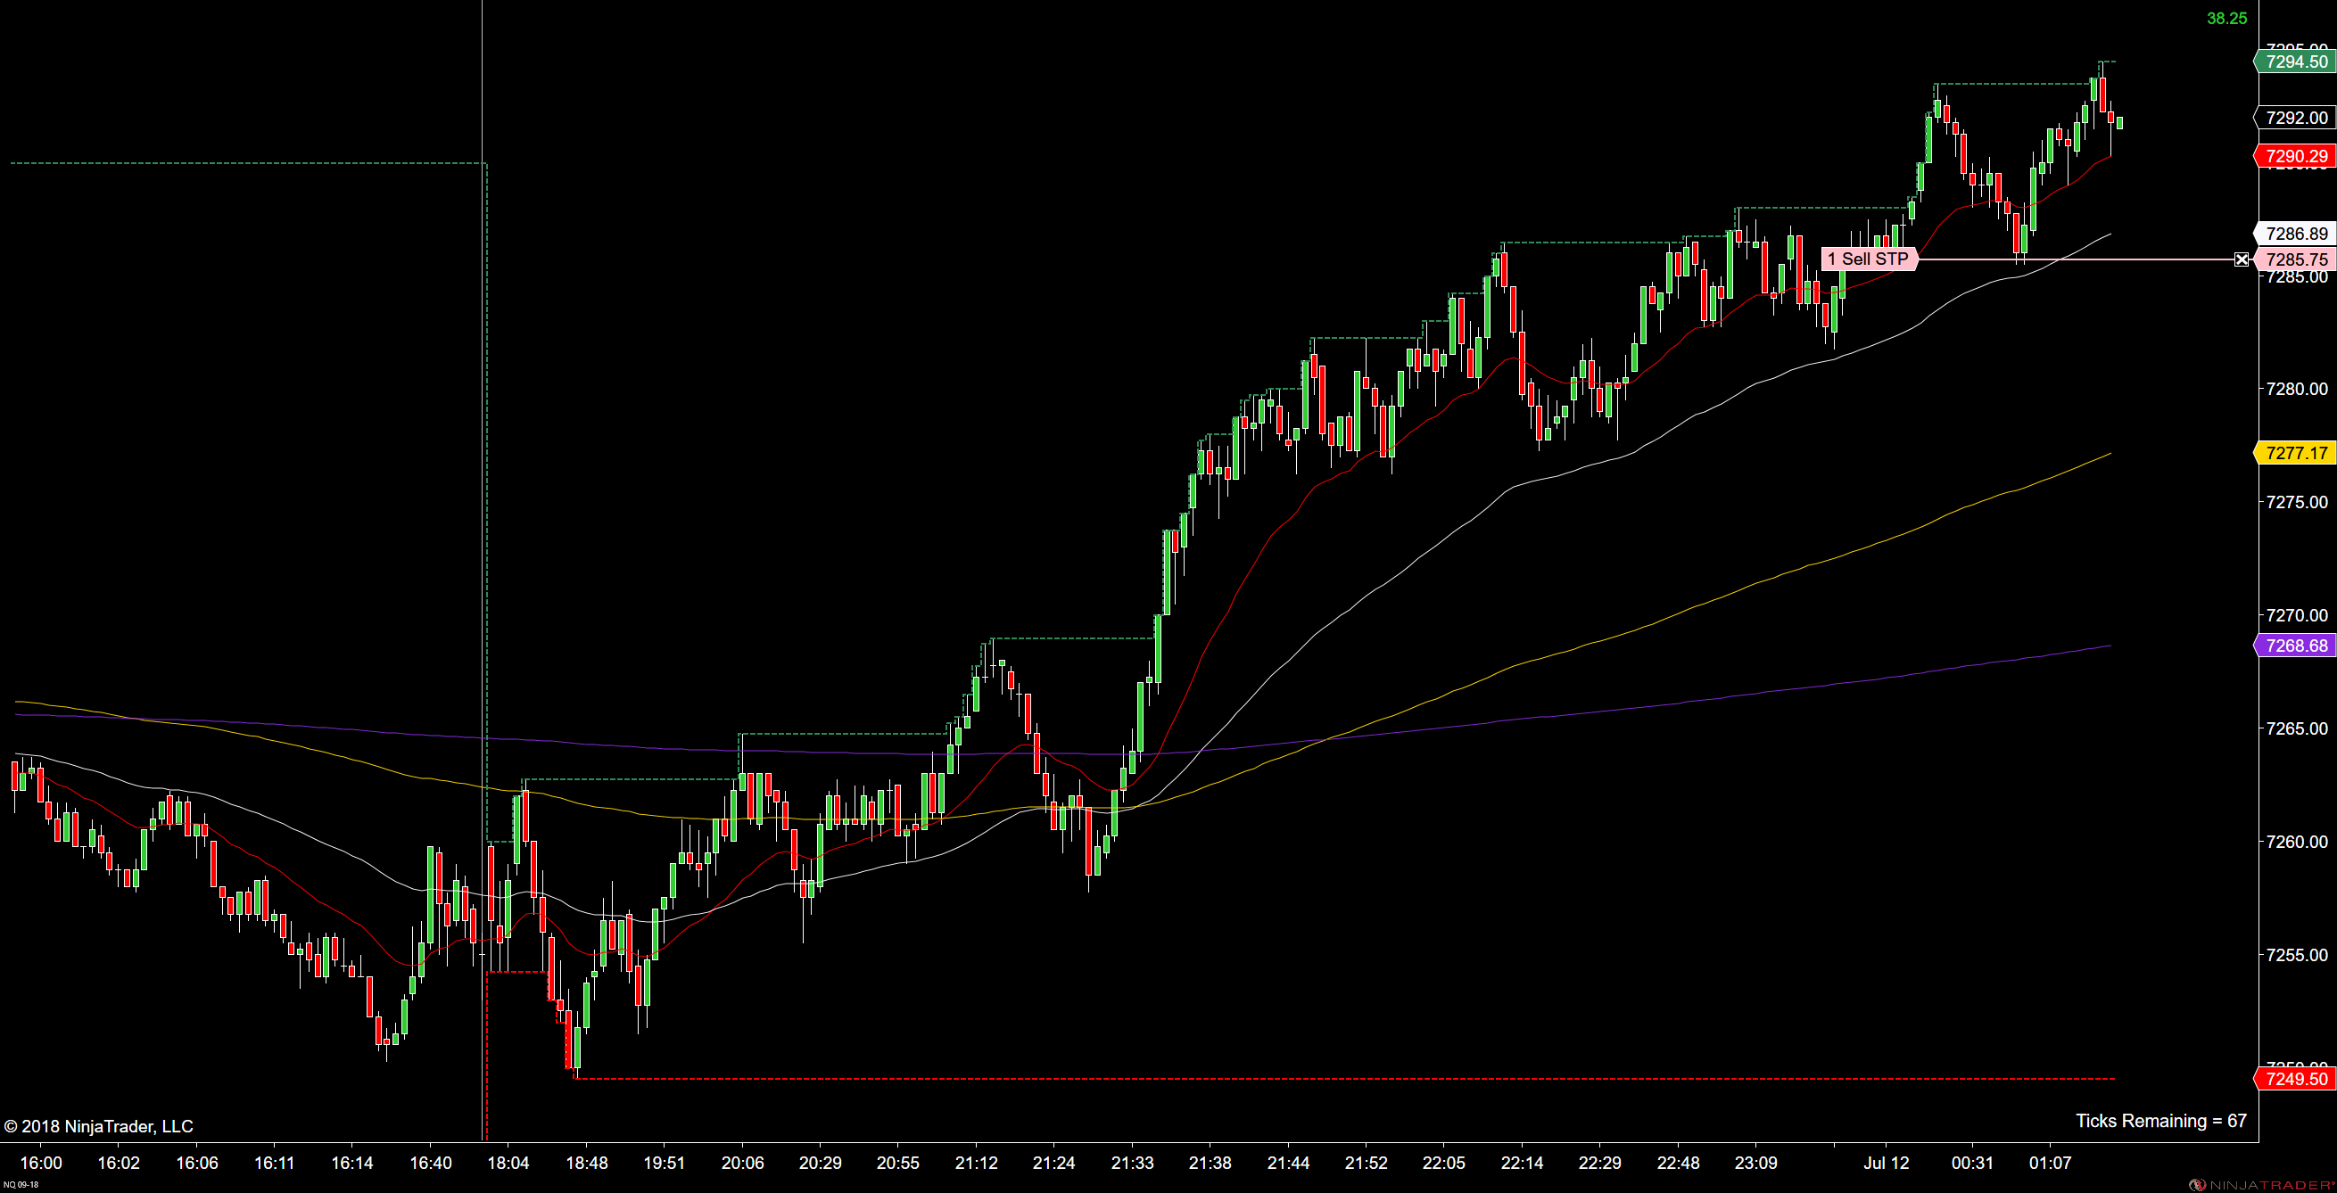Click the 7270.00 price axis label
2337x1193 pixels.
pos(2296,615)
